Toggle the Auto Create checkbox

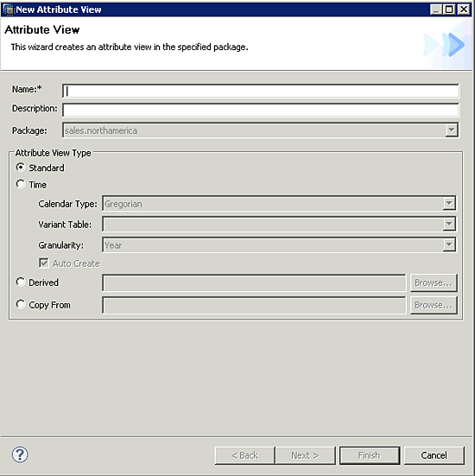coord(44,263)
